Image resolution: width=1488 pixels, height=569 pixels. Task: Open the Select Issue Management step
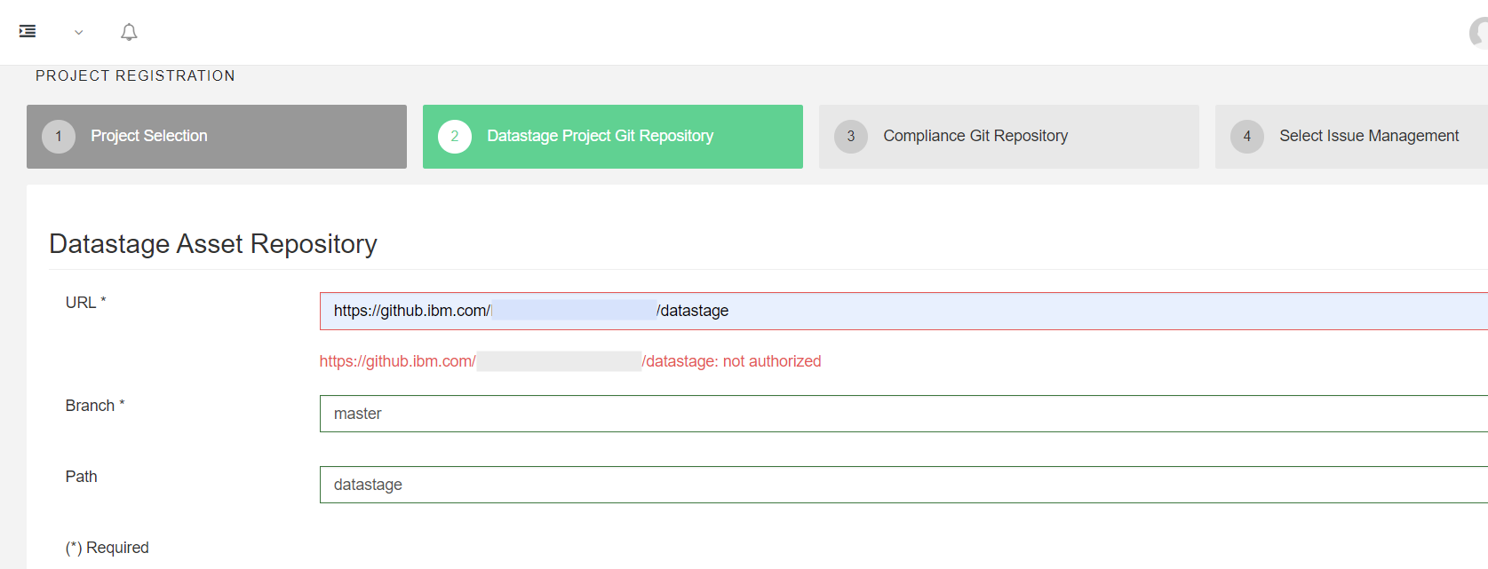pos(1368,136)
